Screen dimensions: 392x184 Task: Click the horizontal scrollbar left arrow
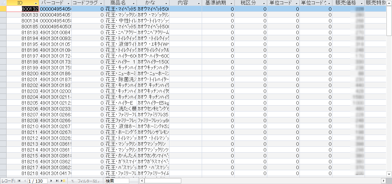(141, 181)
